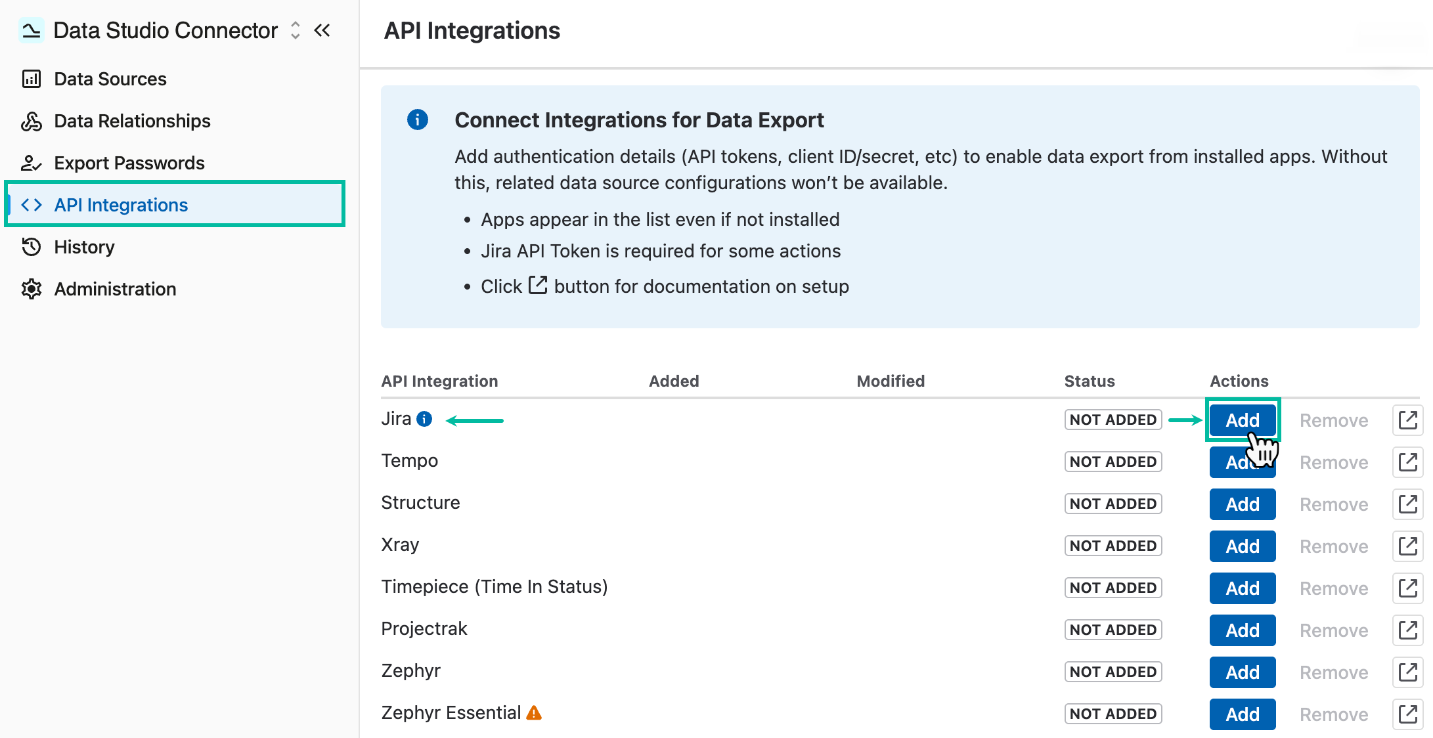Screen dimensions: 1433x738
Task: Click the History clock icon
Action: [32, 247]
